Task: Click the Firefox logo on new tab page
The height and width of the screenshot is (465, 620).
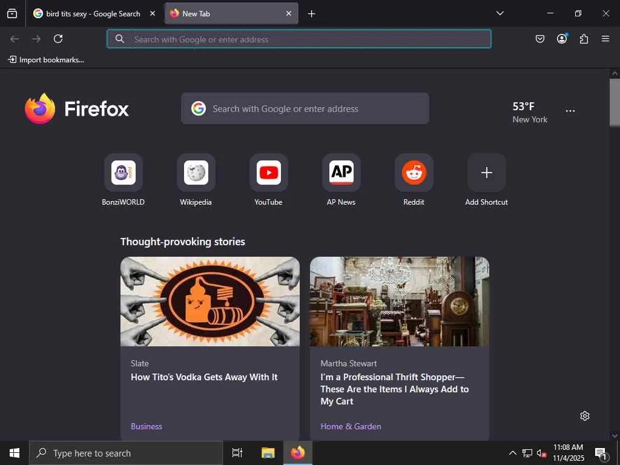Action: 77,109
